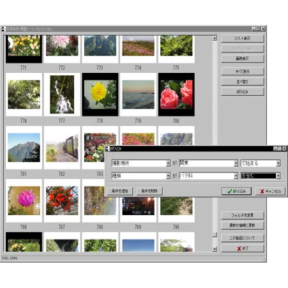This screenshot has width=288, height=288.
Task: Click the フォルダを変更 change folder button
Action: (x=243, y=215)
